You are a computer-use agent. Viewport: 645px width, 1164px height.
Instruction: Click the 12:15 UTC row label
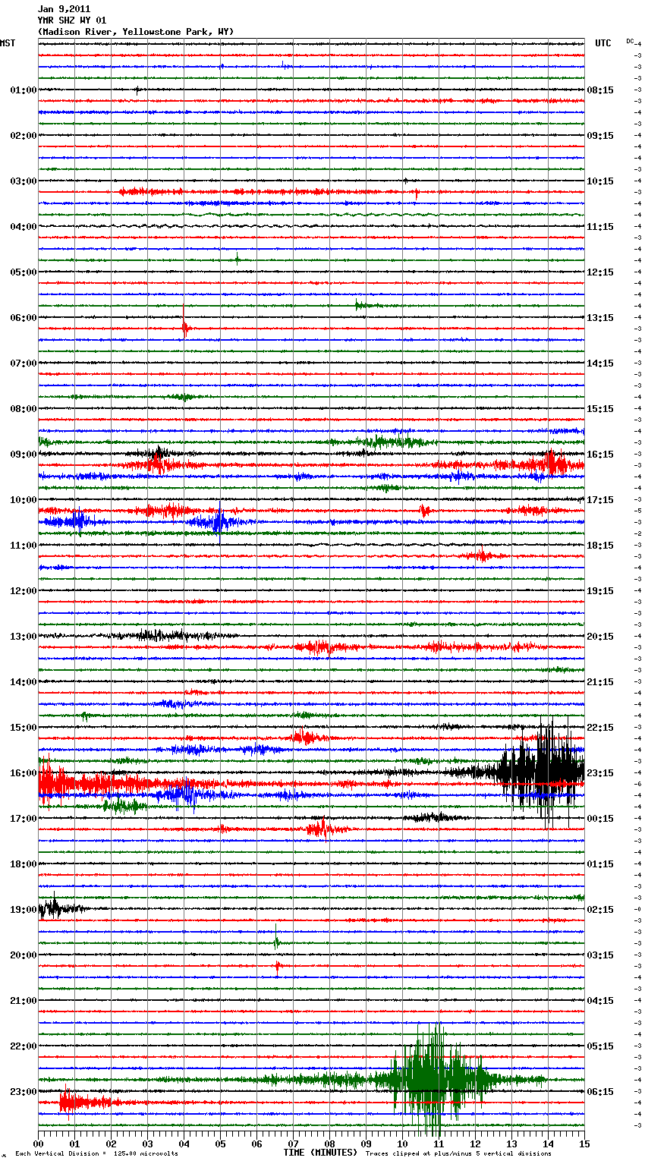pyautogui.click(x=600, y=272)
